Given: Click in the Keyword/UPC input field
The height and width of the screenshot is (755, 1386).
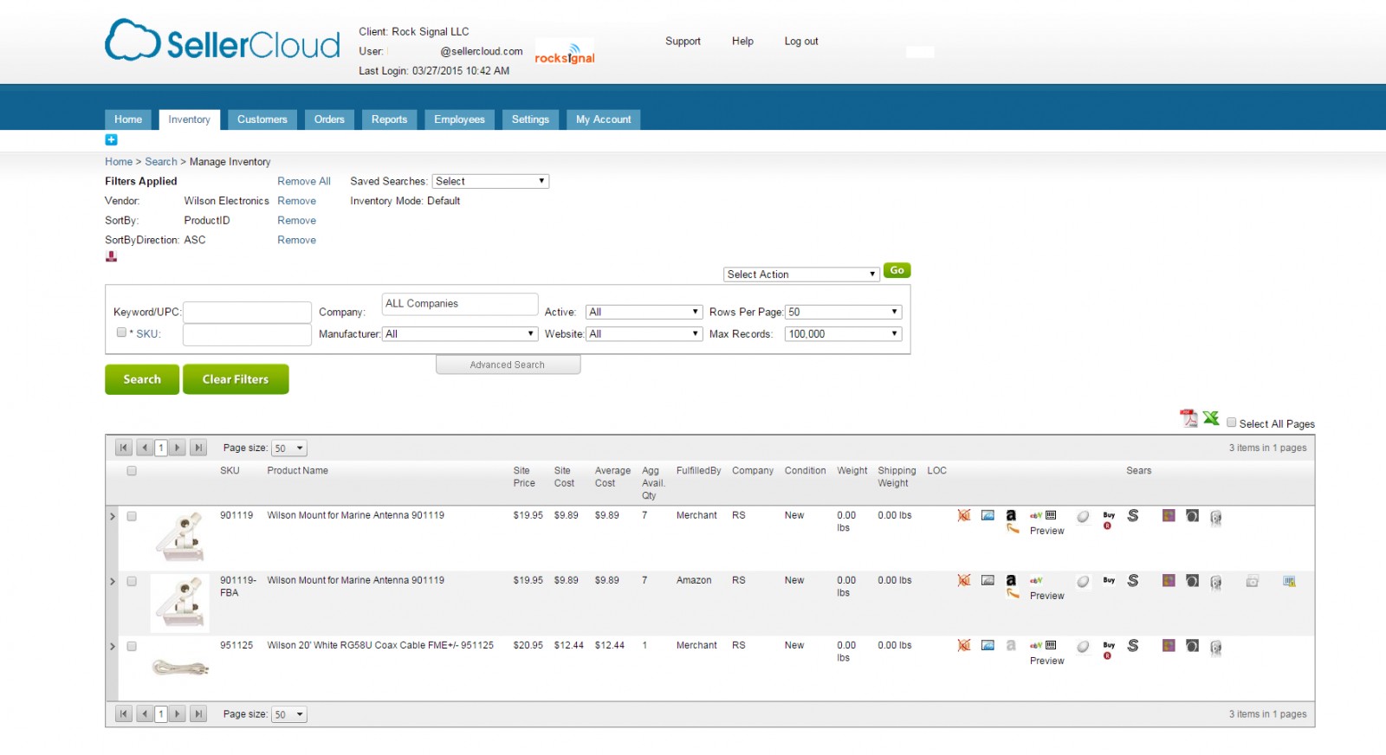Looking at the screenshot, I should click(247, 312).
